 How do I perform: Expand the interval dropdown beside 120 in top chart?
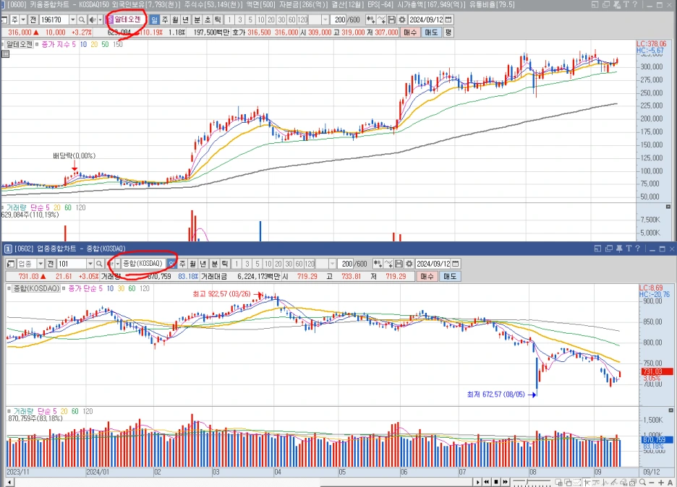coord(325,20)
